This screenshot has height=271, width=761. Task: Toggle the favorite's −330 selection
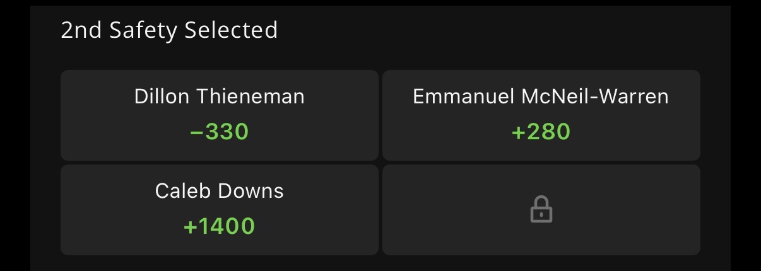[x=219, y=132]
